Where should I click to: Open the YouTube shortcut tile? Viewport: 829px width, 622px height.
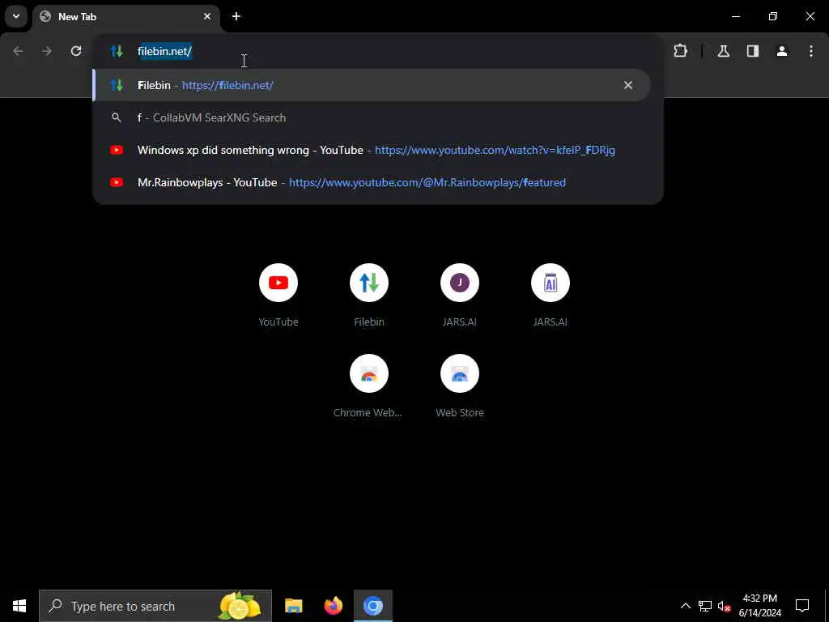278,295
